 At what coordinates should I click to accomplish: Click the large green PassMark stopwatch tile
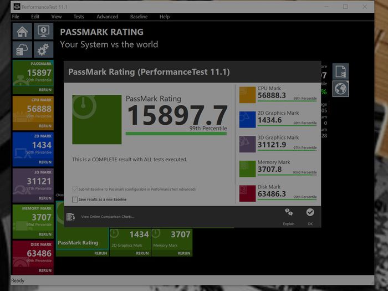(x=97, y=120)
